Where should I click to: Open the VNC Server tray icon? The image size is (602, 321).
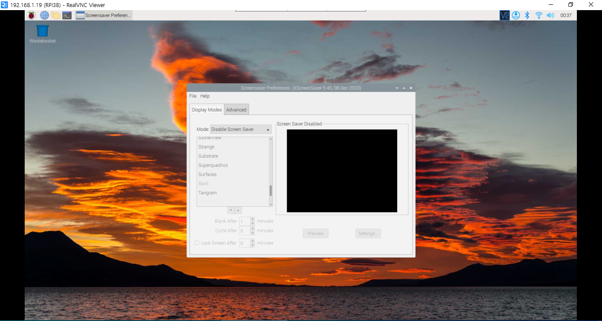pyautogui.click(x=504, y=15)
